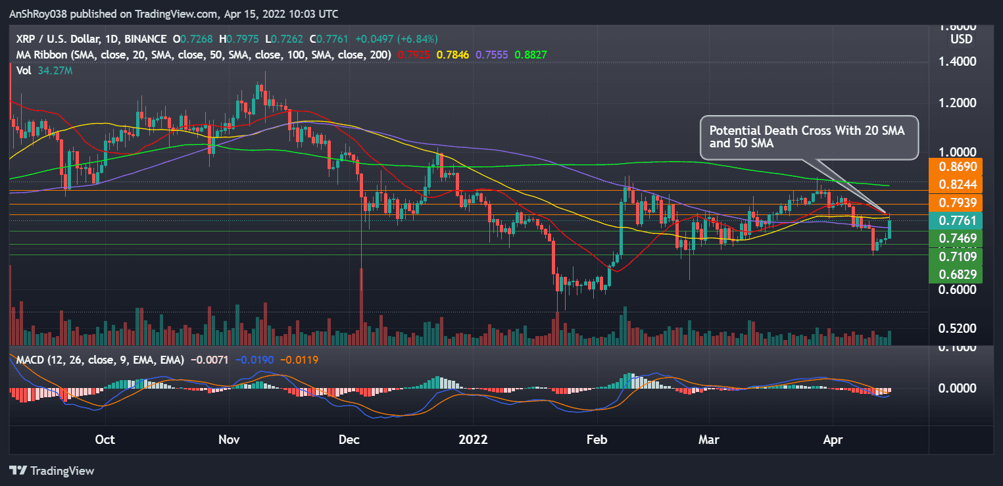This screenshot has width=1003, height=486.
Task: Click the Vol volume indicator label
Action: tap(23, 70)
